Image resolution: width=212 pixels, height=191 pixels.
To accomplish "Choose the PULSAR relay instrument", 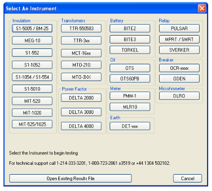I will point(179,28).
